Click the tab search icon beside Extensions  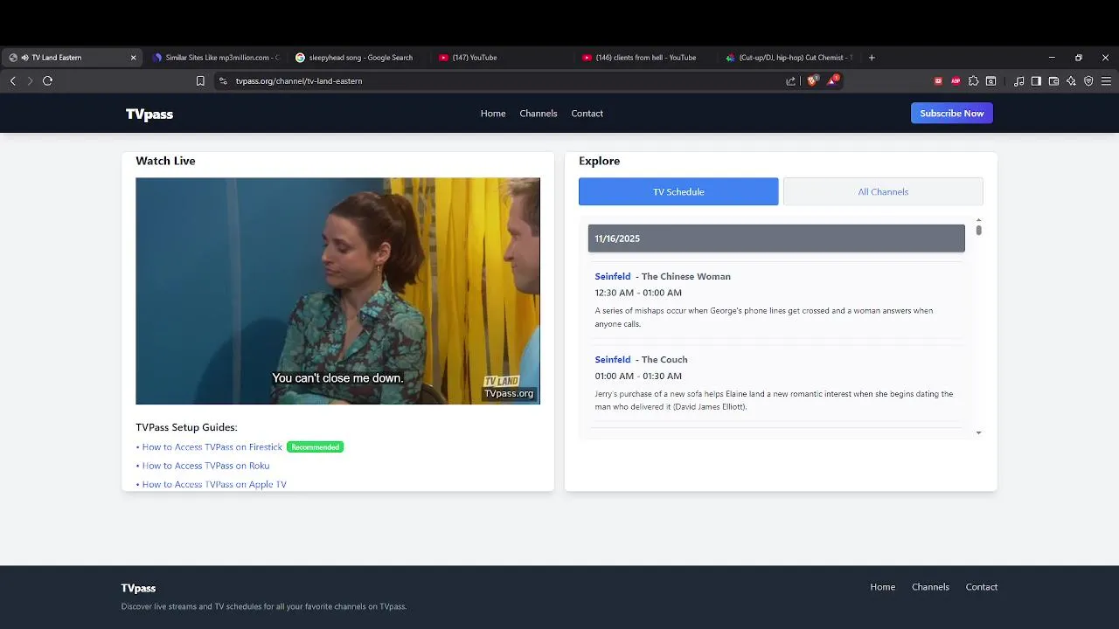tap(990, 80)
